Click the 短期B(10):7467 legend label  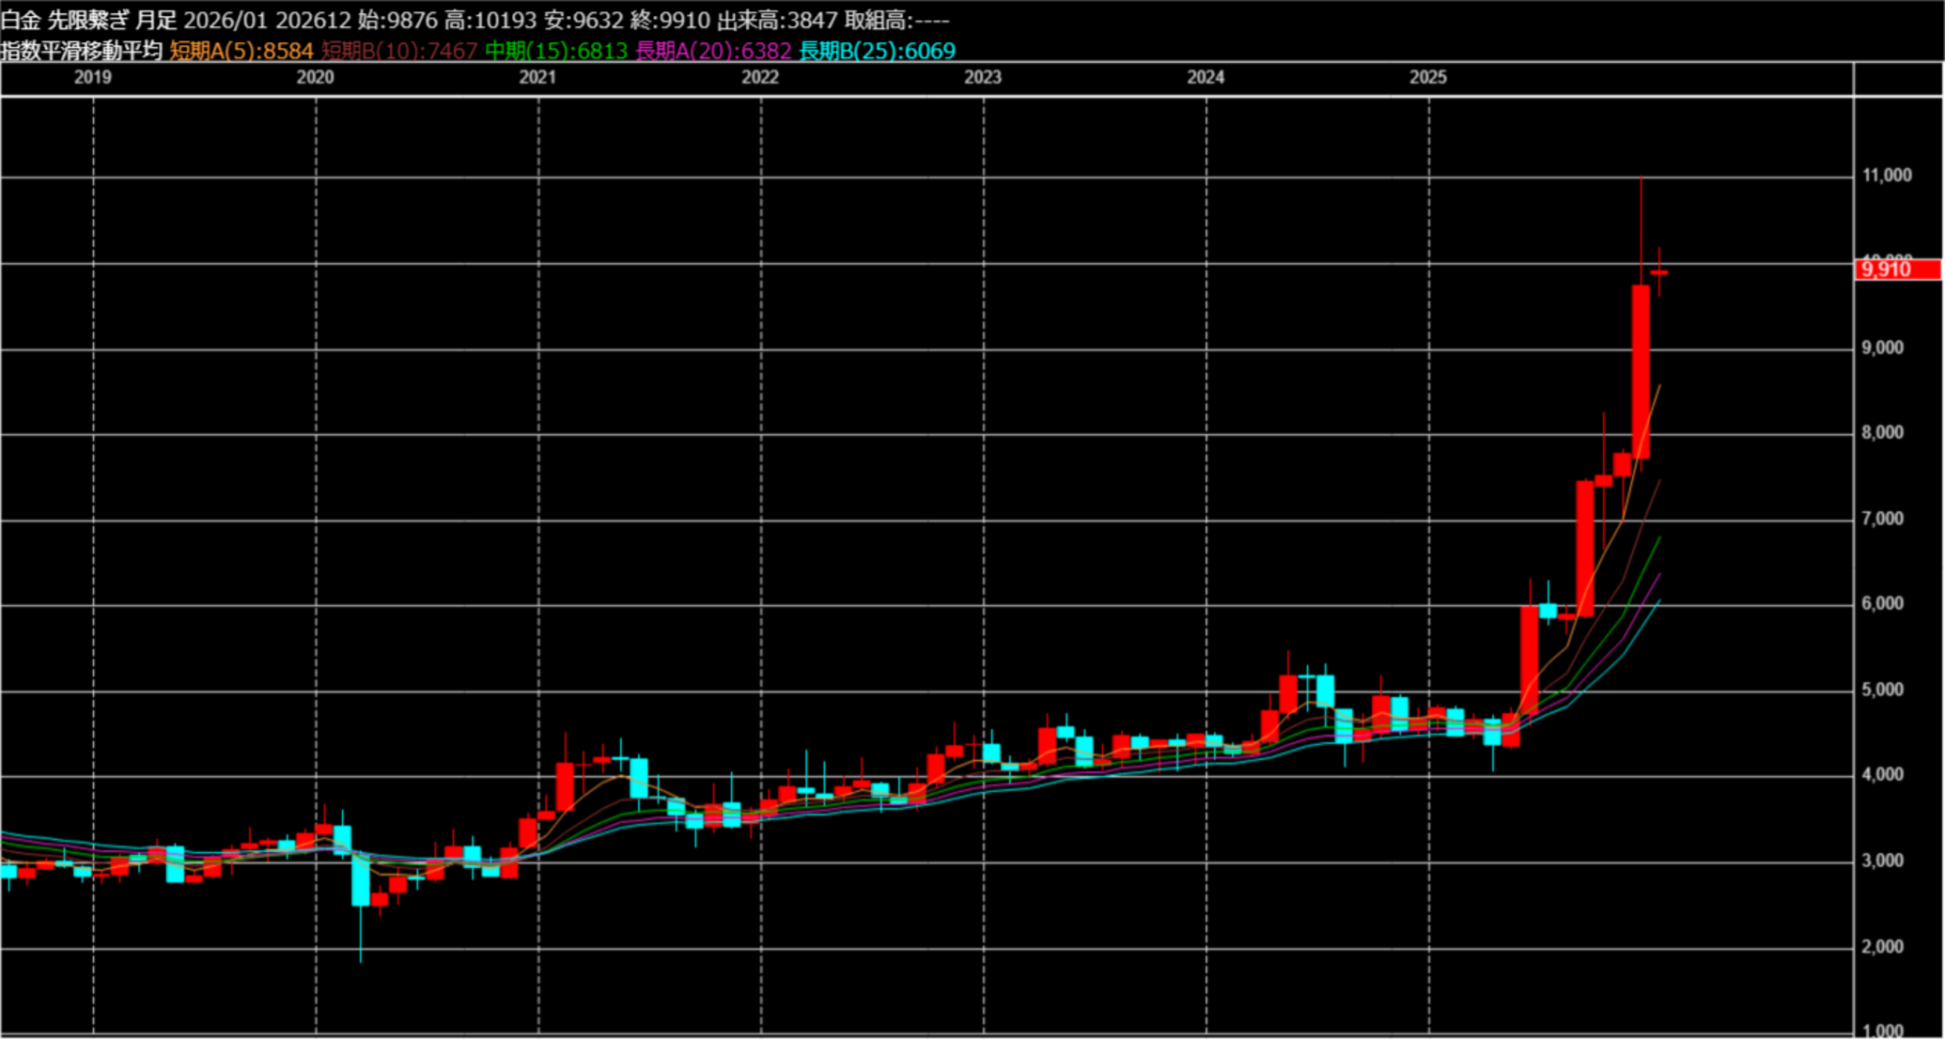click(399, 51)
